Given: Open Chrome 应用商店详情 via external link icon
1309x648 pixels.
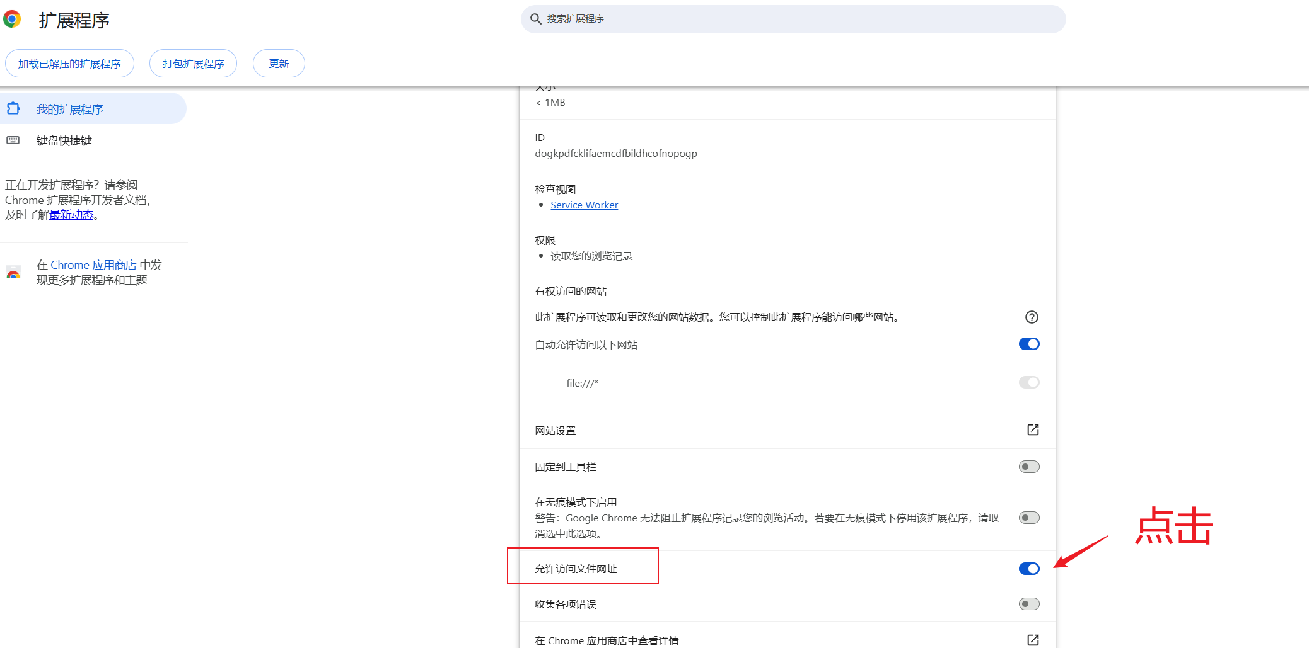Looking at the screenshot, I should [1032, 640].
